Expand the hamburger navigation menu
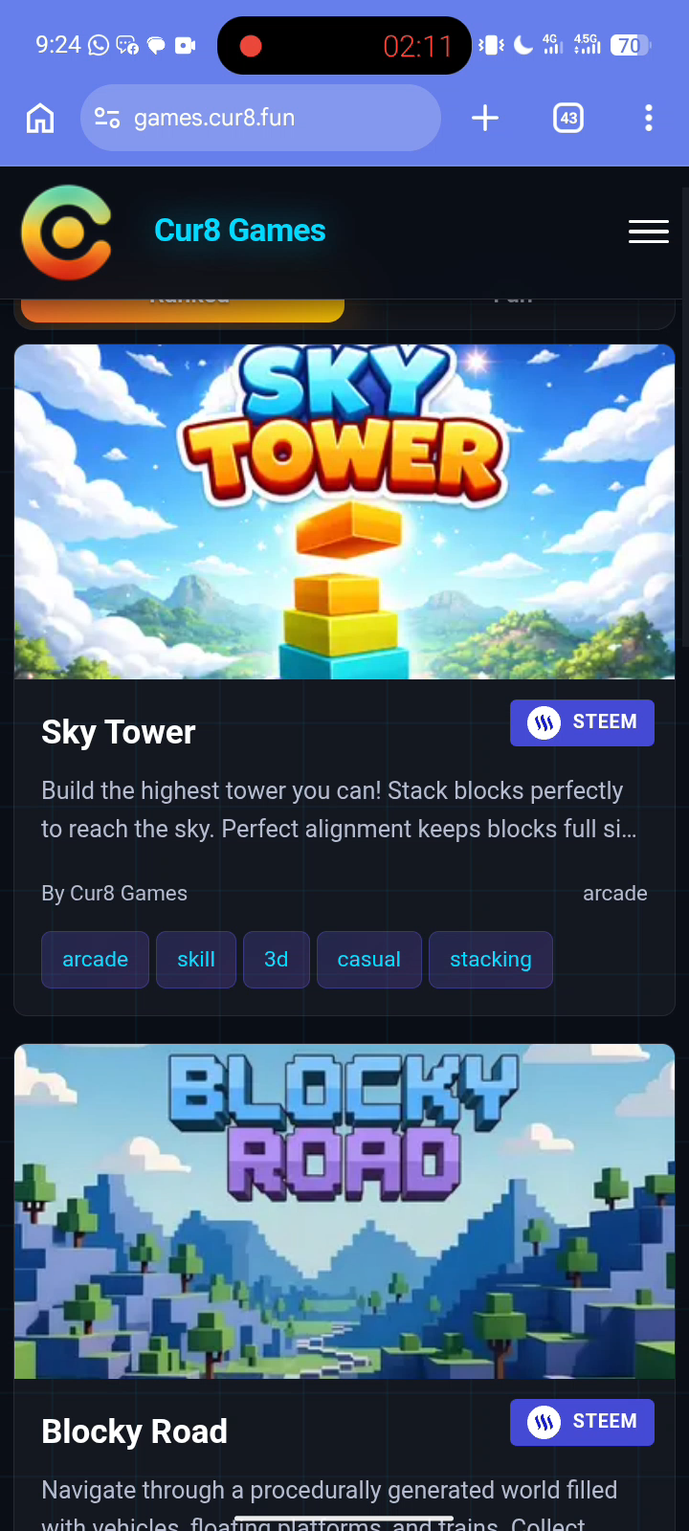The width and height of the screenshot is (689, 1531). (x=649, y=232)
